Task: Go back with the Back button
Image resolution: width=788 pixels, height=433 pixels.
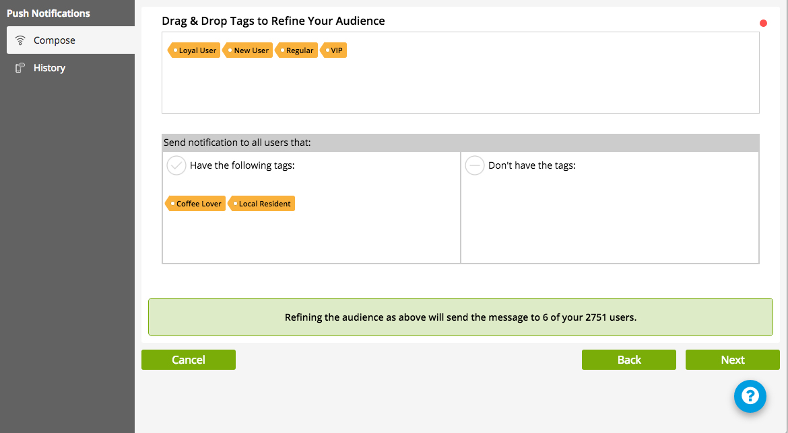Action: tap(628, 360)
